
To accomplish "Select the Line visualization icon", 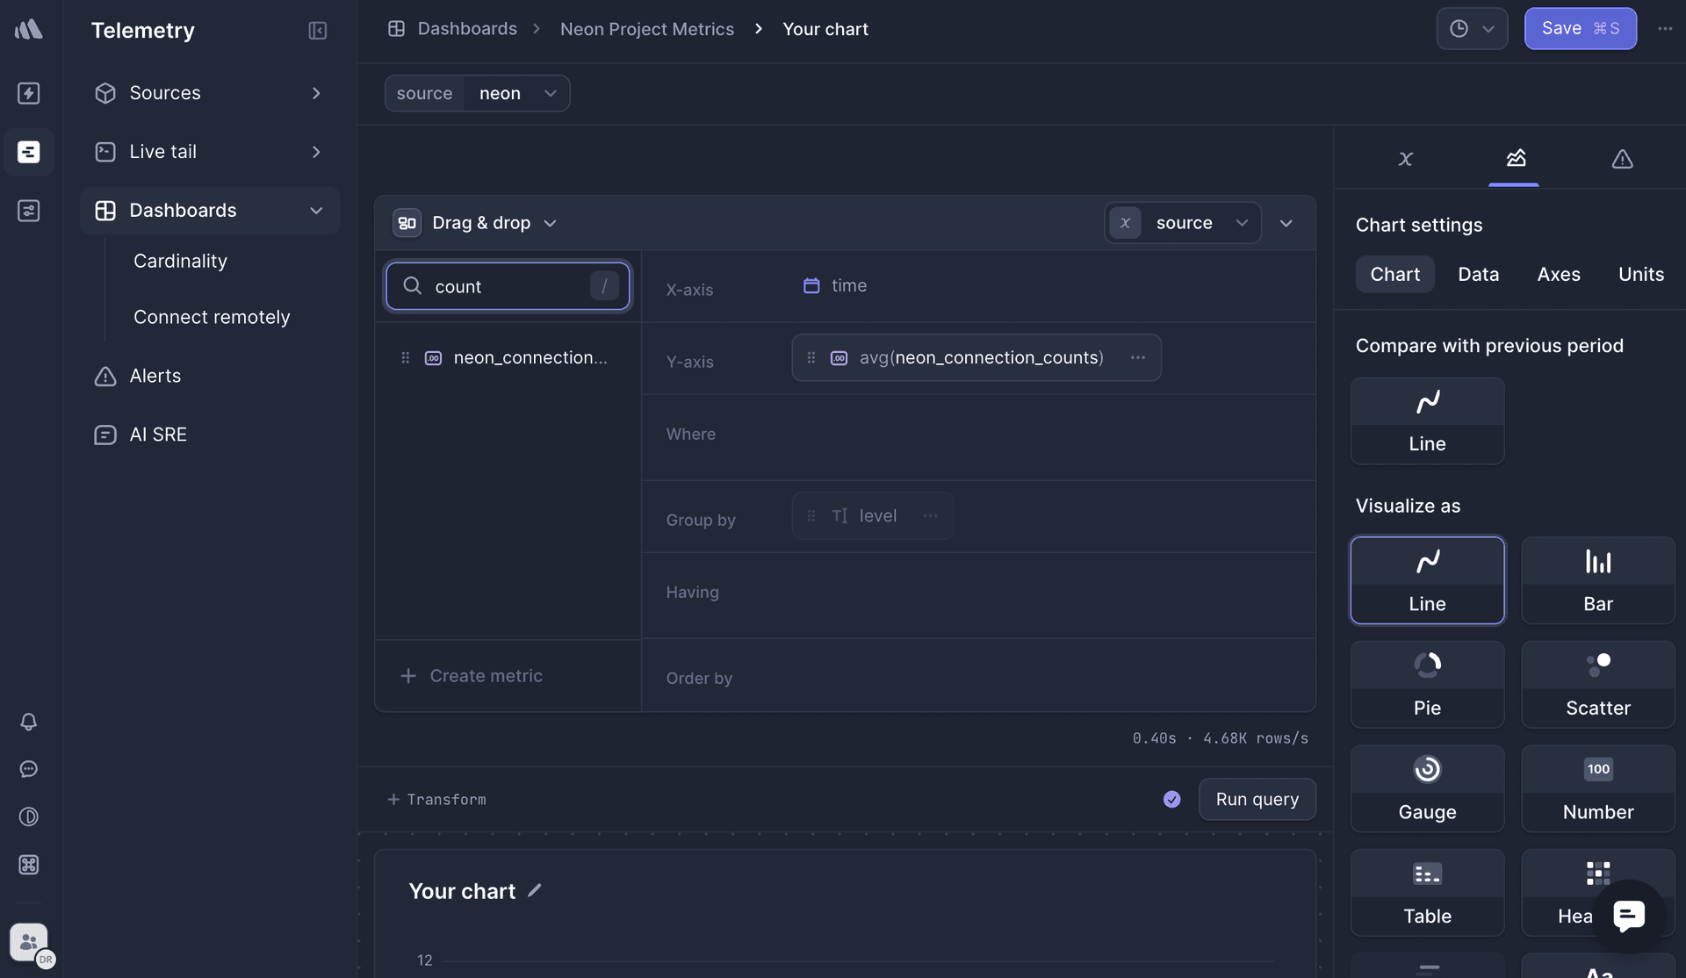I will (x=1426, y=579).
